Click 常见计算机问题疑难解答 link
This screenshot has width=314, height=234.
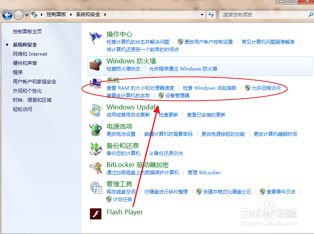click(x=268, y=42)
